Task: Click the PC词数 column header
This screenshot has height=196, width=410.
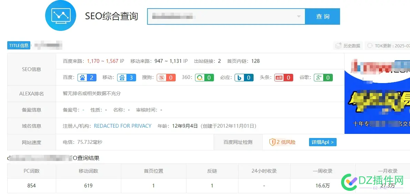Action: point(32,171)
